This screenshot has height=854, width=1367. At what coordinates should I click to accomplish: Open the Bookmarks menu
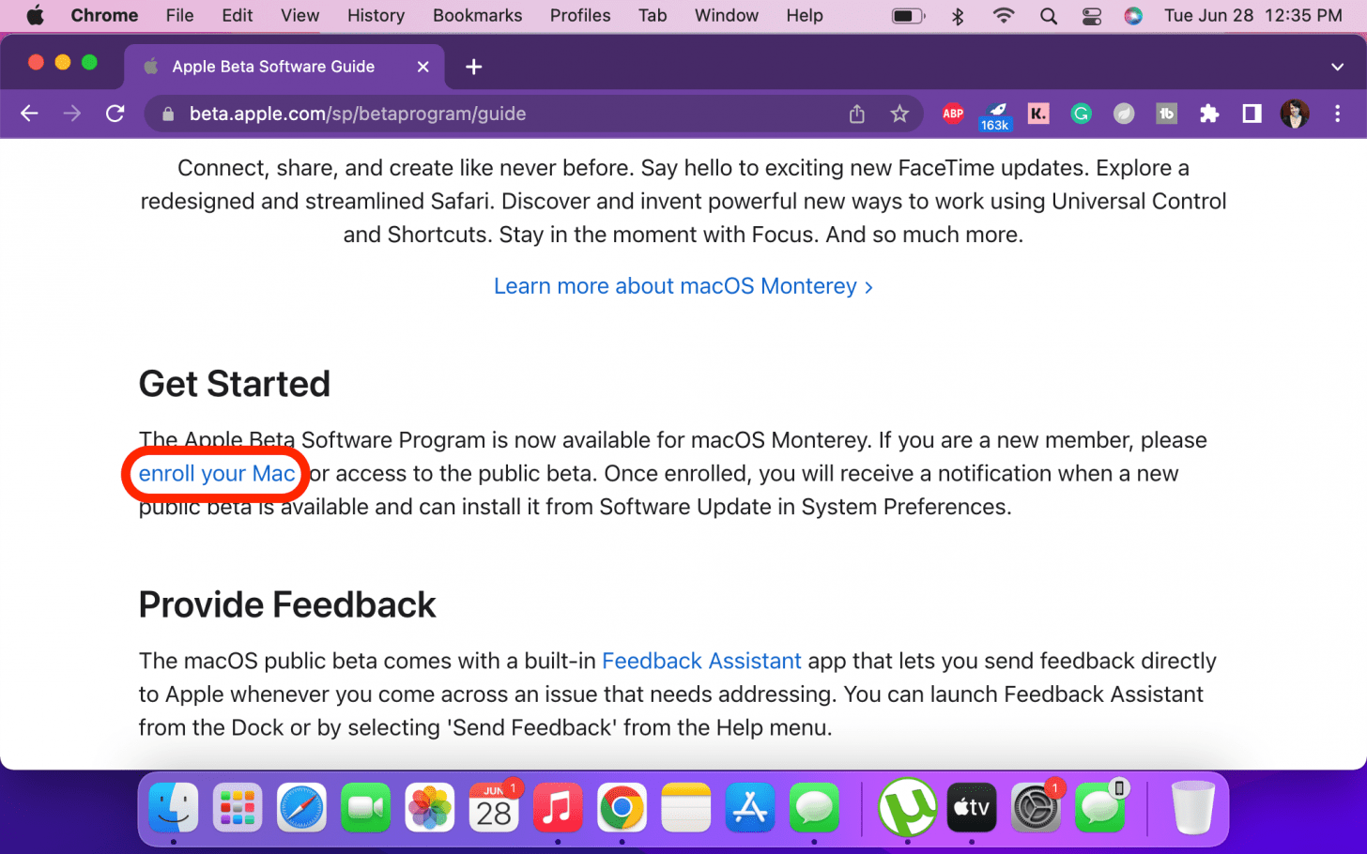tap(477, 15)
